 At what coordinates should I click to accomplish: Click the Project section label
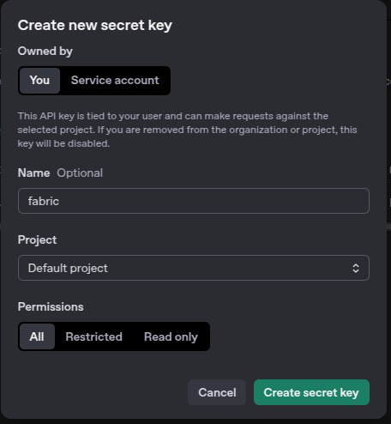37,239
